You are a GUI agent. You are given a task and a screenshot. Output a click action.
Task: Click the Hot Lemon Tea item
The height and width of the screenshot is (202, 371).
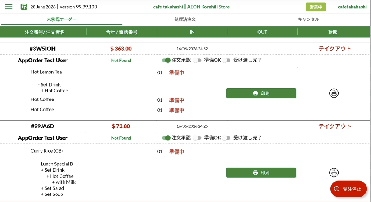coord(46,72)
